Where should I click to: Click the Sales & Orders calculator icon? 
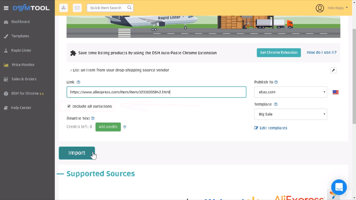(x=6, y=79)
